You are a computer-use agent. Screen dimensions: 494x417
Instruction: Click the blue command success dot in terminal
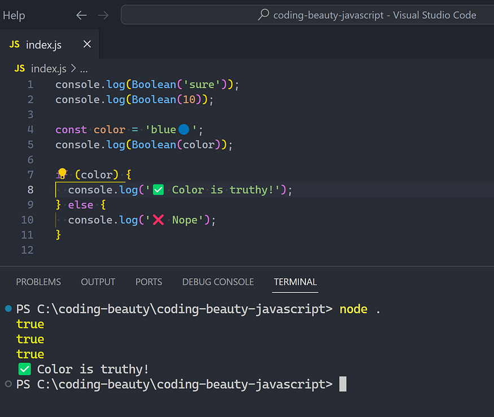click(x=8, y=308)
